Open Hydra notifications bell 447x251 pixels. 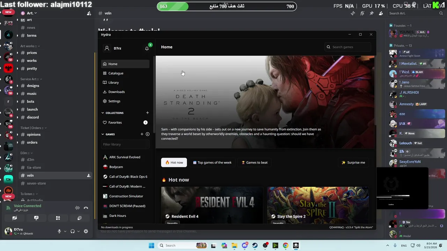point(147,48)
